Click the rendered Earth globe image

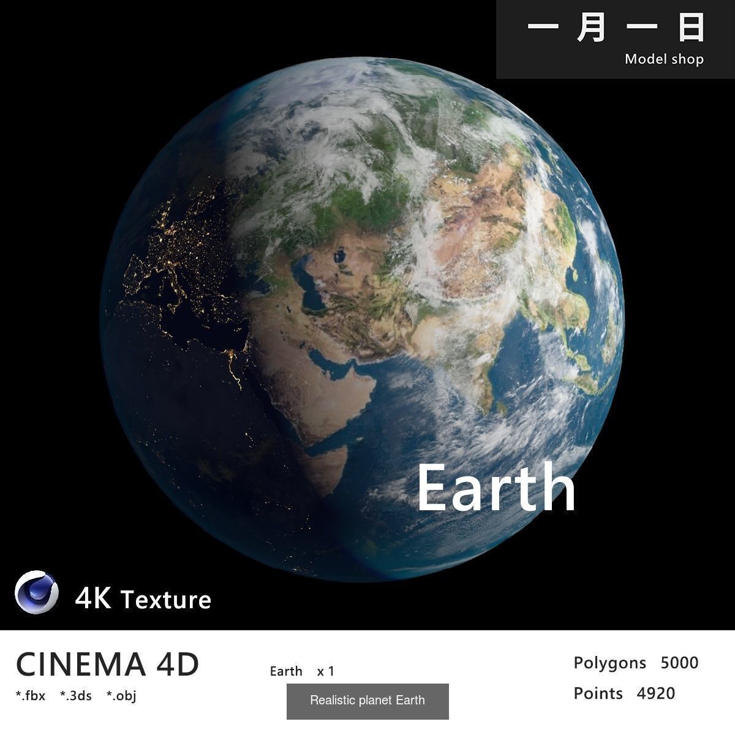[362, 319]
